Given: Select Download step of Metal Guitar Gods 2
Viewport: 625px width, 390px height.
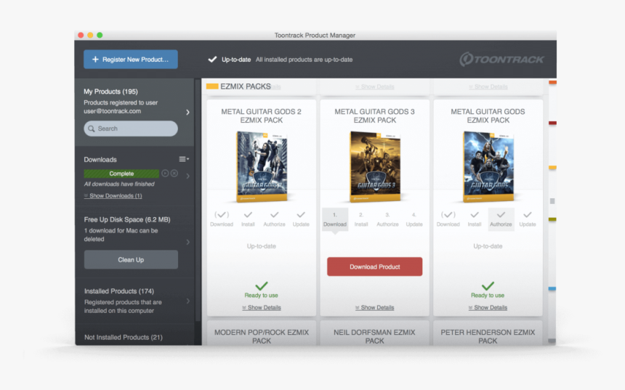Looking at the screenshot, I should tap(222, 219).
